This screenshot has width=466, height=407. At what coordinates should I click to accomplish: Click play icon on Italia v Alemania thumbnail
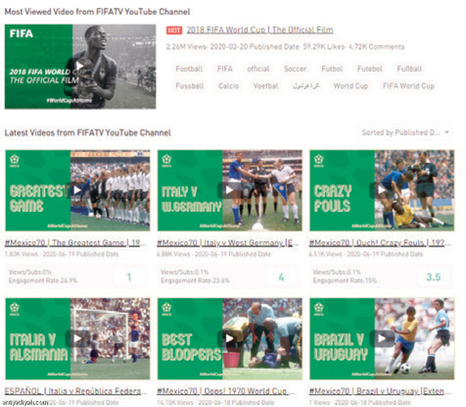click(x=77, y=338)
